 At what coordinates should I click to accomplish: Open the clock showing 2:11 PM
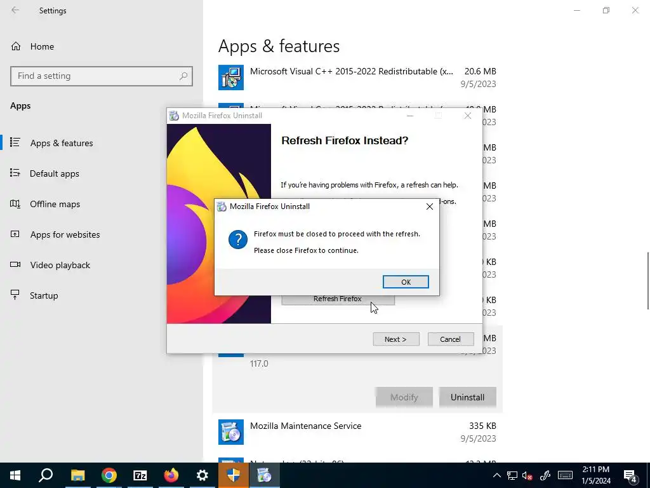click(596, 475)
